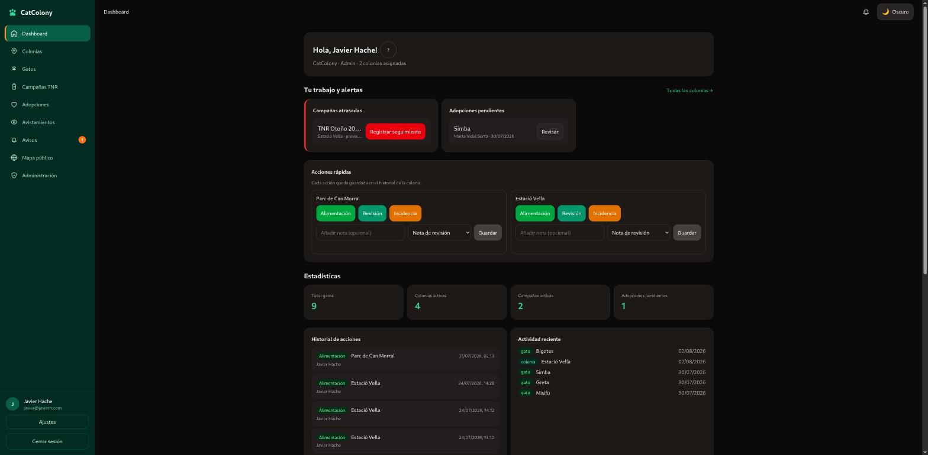Click history entry dated 24/07/2026, 14:28
928x455 pixels.
point(405,387)
